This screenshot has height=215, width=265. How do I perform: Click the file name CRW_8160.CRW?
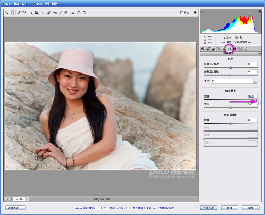(x=101, y=199)
